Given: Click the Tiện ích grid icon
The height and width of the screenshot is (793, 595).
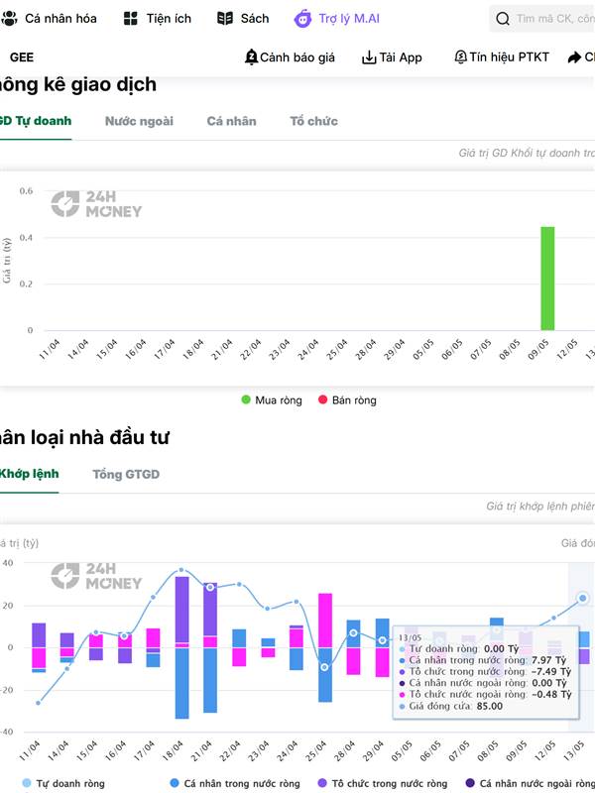Looking at the screenshot, I should (131, 19).
